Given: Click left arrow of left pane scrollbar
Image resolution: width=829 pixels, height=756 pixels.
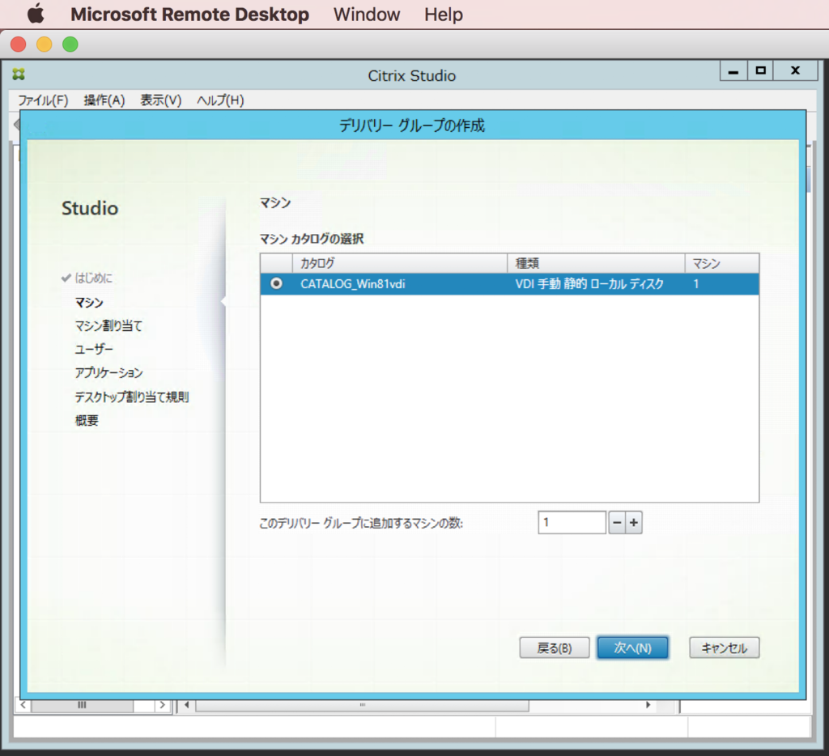Looking at the screenshot, I should (x=23, y=705).
